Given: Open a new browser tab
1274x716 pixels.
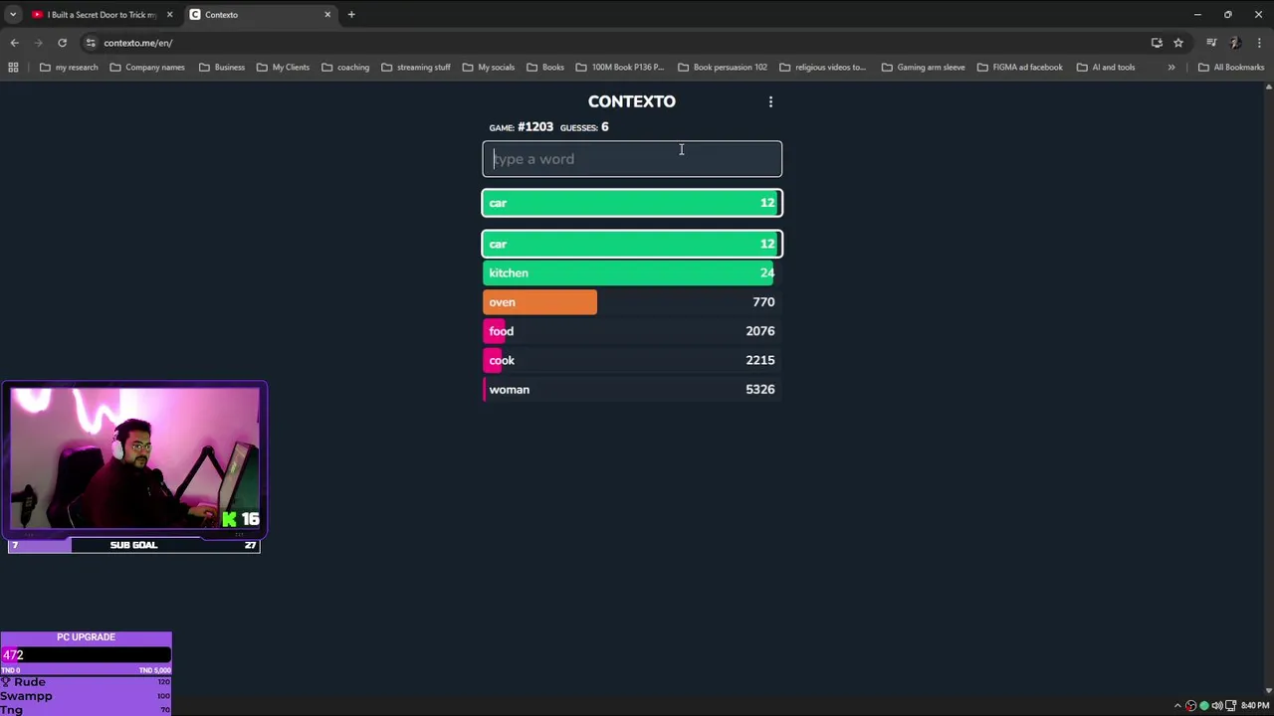Looking at the screenshot, I should coord(351,15).
